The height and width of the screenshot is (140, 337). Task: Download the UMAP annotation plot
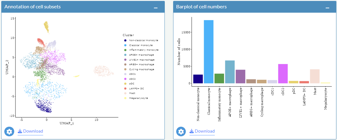click(x=30, y=131)
